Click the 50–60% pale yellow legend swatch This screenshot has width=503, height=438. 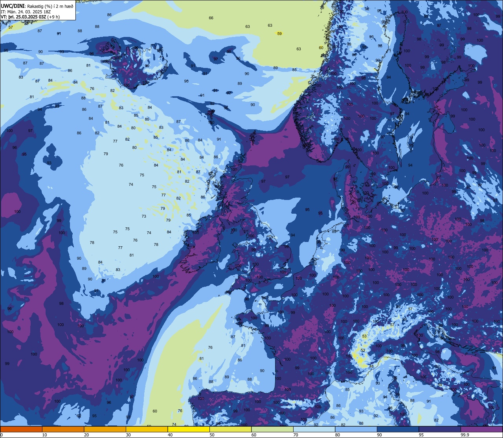point(230,429)
